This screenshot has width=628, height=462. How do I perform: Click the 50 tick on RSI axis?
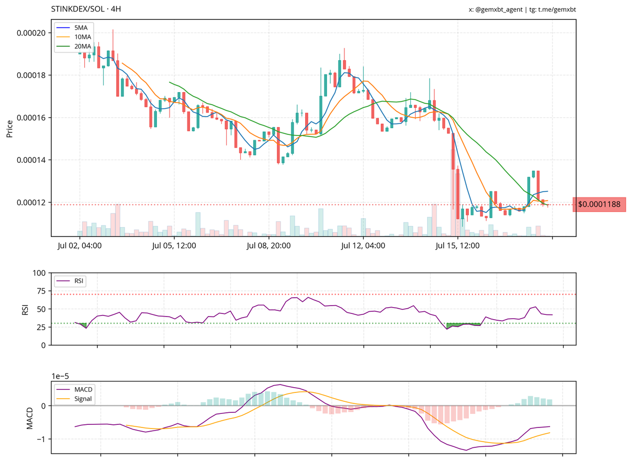(x=42, y=309)
